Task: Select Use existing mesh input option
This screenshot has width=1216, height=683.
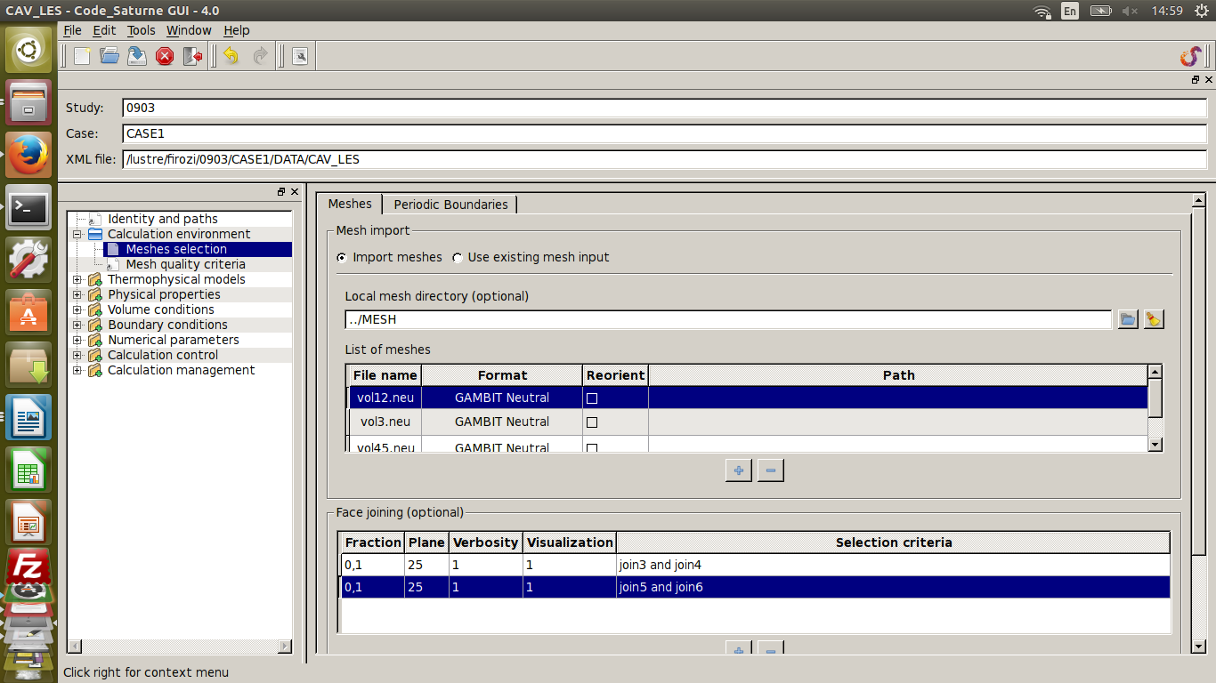Action: click(x=458, y=258)
